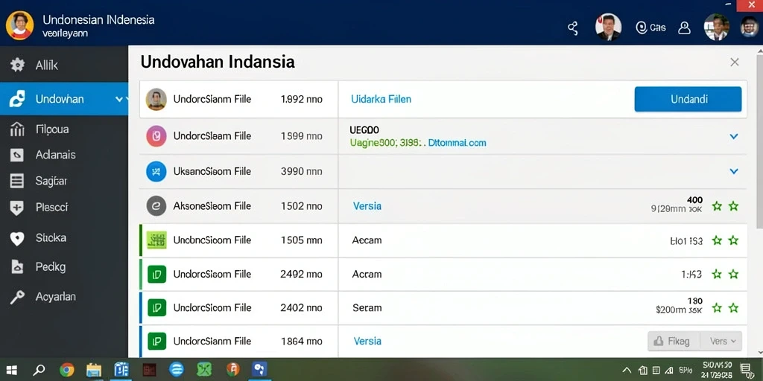763x381 pixels.
Task: Show hidden system tray icons
Action: (627, 371)
